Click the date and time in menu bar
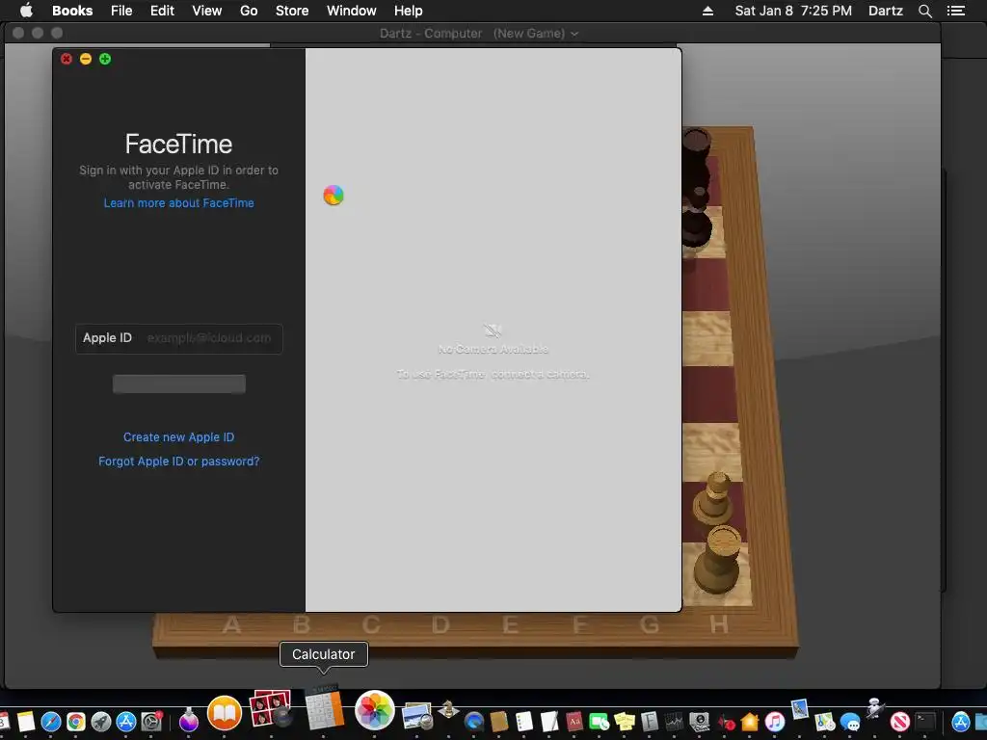The image size is (987, 740). click(x=793, y=11)
